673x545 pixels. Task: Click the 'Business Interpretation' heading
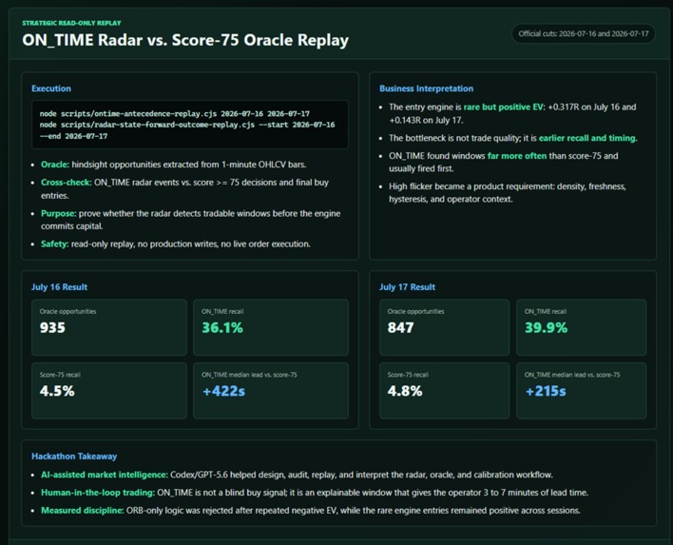[426, 88]
